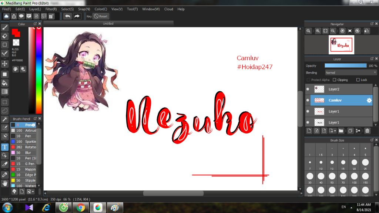
Task: Merge layer down icon
Action: (358, 131)
